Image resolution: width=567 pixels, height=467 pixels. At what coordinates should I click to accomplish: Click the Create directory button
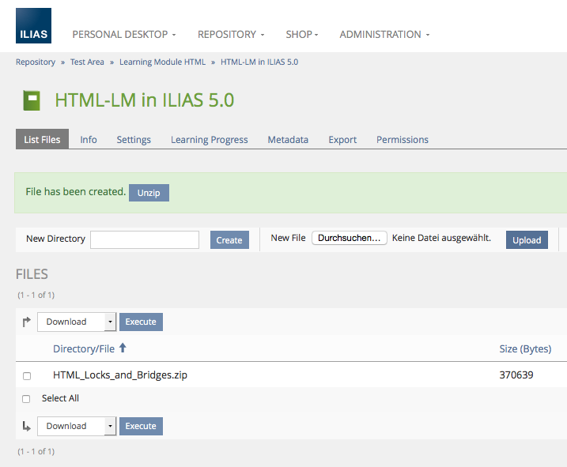229,240
